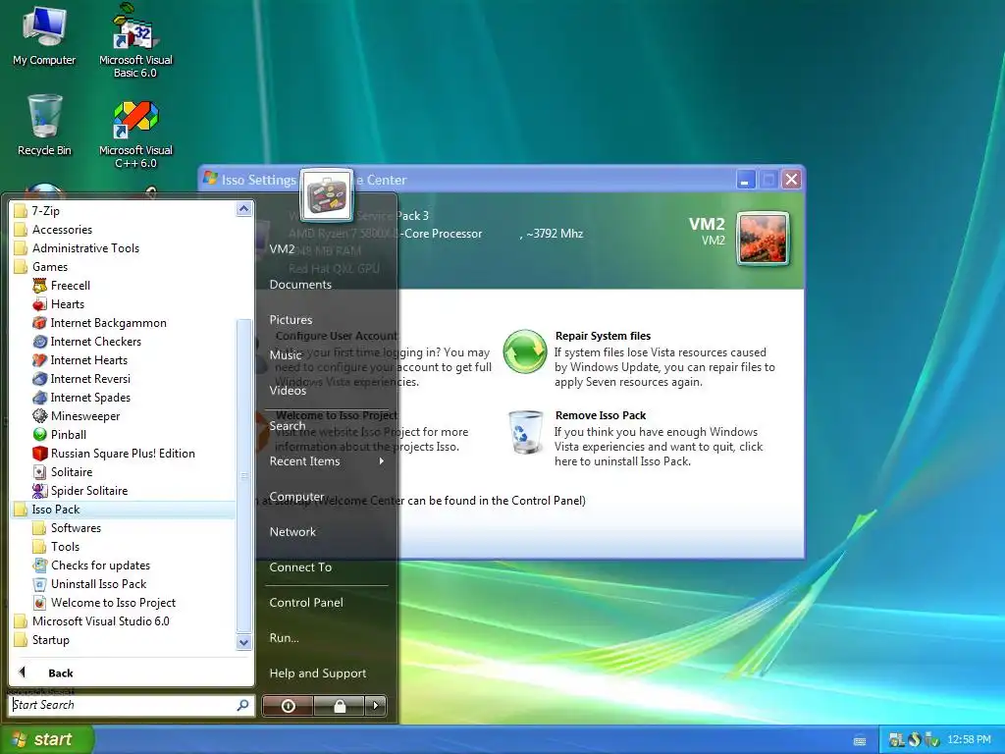1005x754 pixels.
Task: Click the Remove Isso Pack link
Action: [x=601, y=415]
